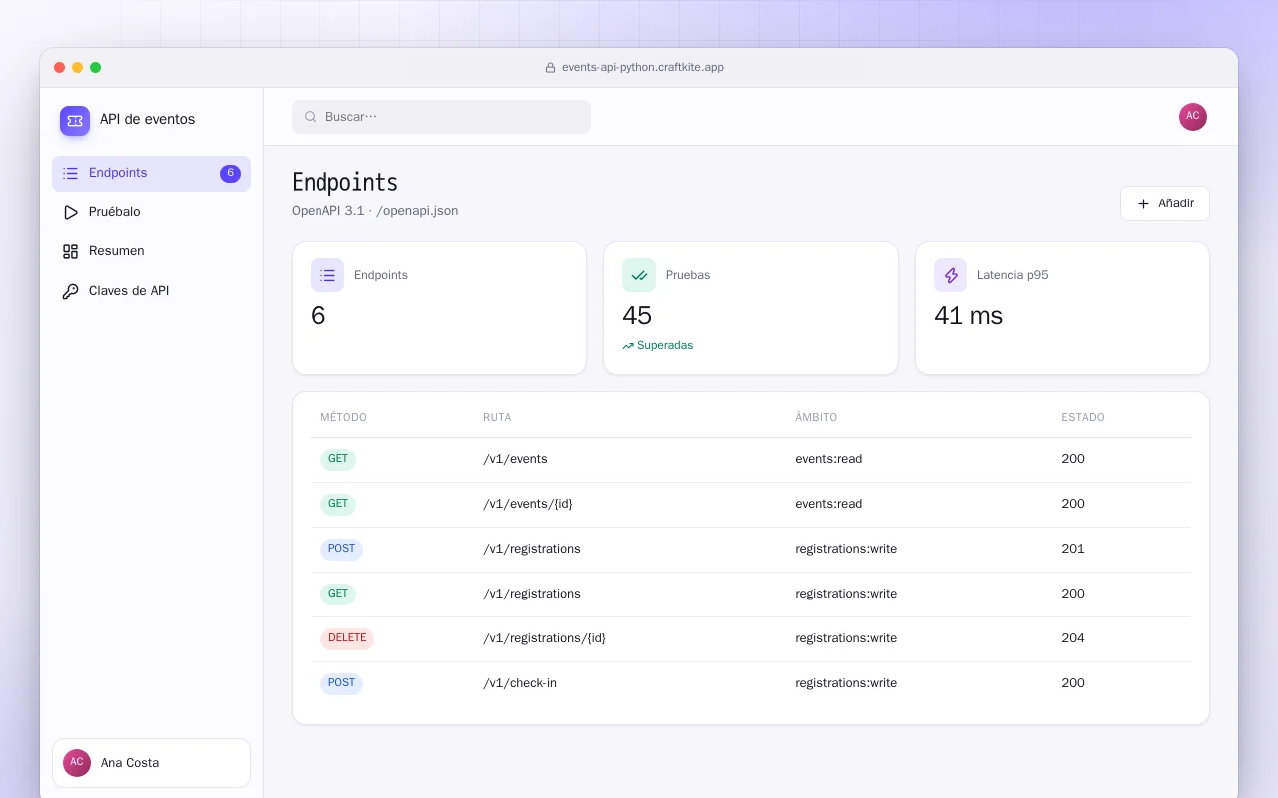Viewport: 1278px width, 798px height.
Task: Click the GET badge for /v1/events/{id}
Action: (338, 504)
